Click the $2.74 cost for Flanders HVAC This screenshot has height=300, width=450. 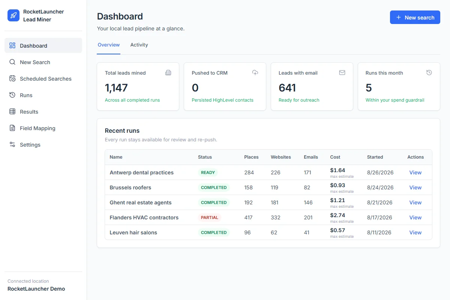337,215
